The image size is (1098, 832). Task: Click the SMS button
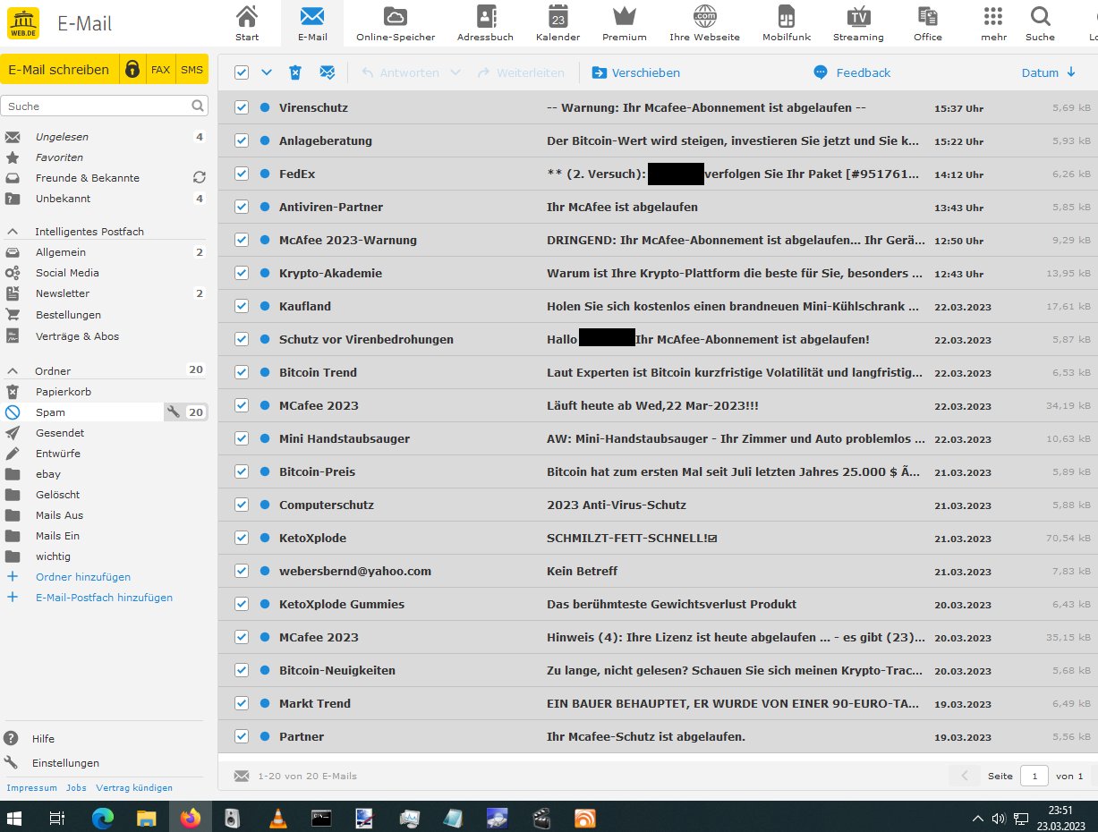192,70
